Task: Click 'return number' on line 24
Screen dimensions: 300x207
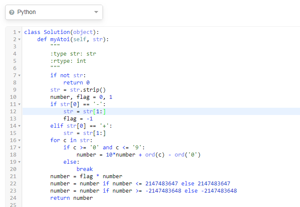Action: point(71,198)
